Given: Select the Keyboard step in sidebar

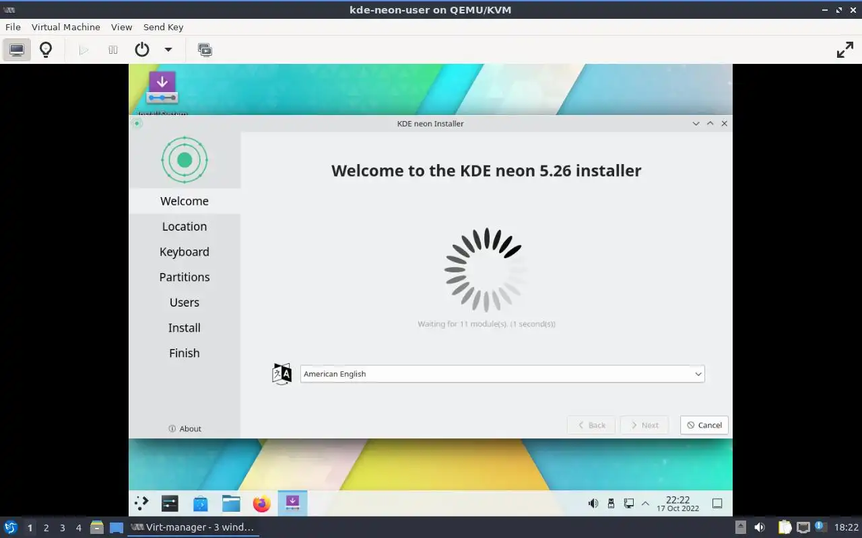Looking at the screenshot, I should [x=185, y=252].
